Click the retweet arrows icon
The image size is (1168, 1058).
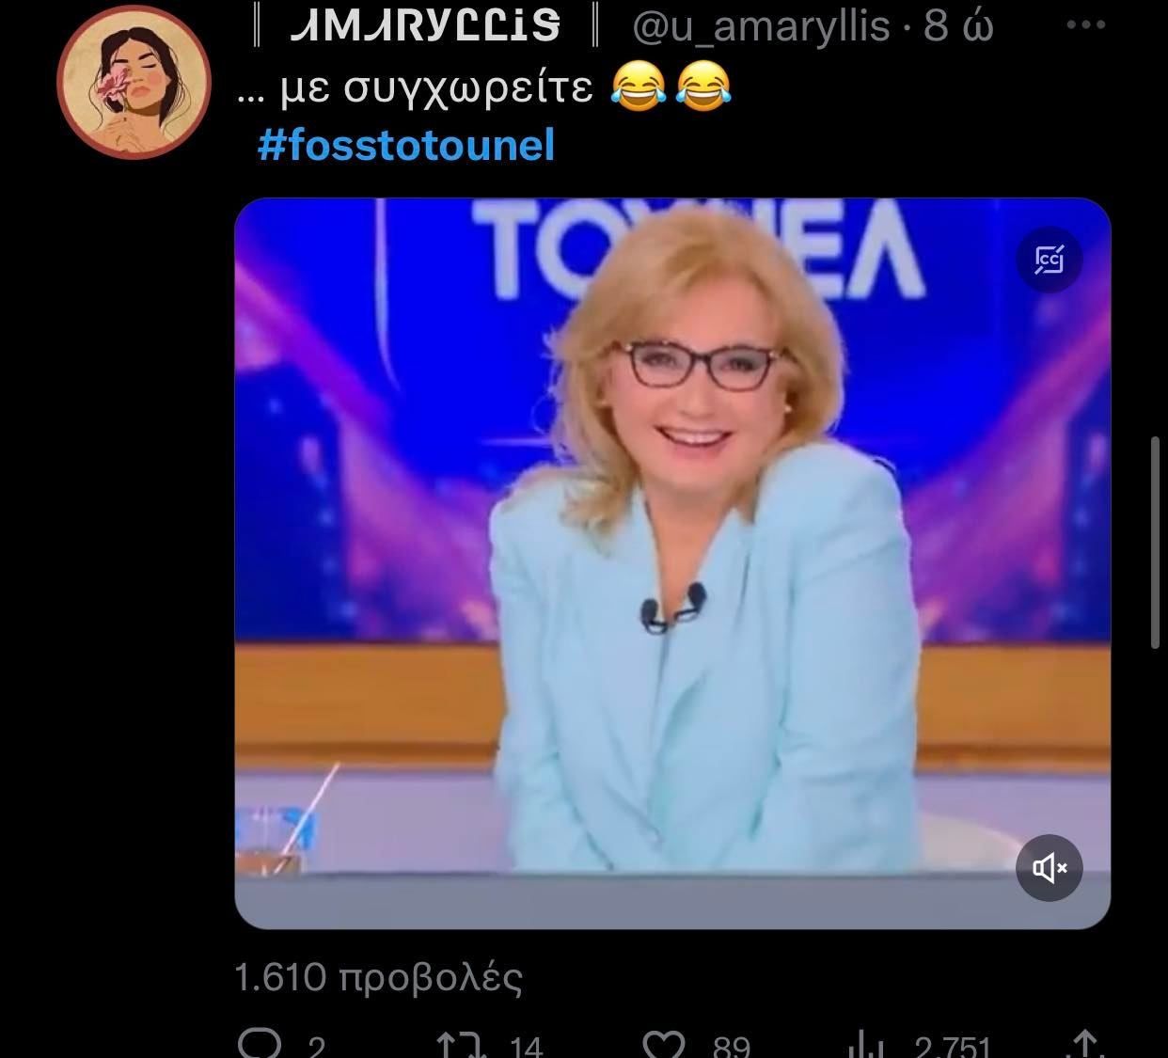tap(463, 1045)
